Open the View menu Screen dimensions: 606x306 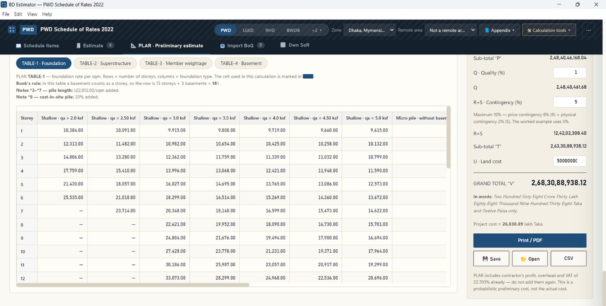[32, 14]
